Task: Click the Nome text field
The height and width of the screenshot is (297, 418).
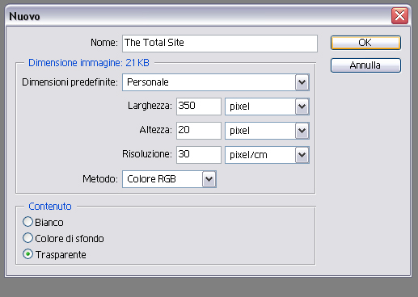Action: click(x=220, y=44)
